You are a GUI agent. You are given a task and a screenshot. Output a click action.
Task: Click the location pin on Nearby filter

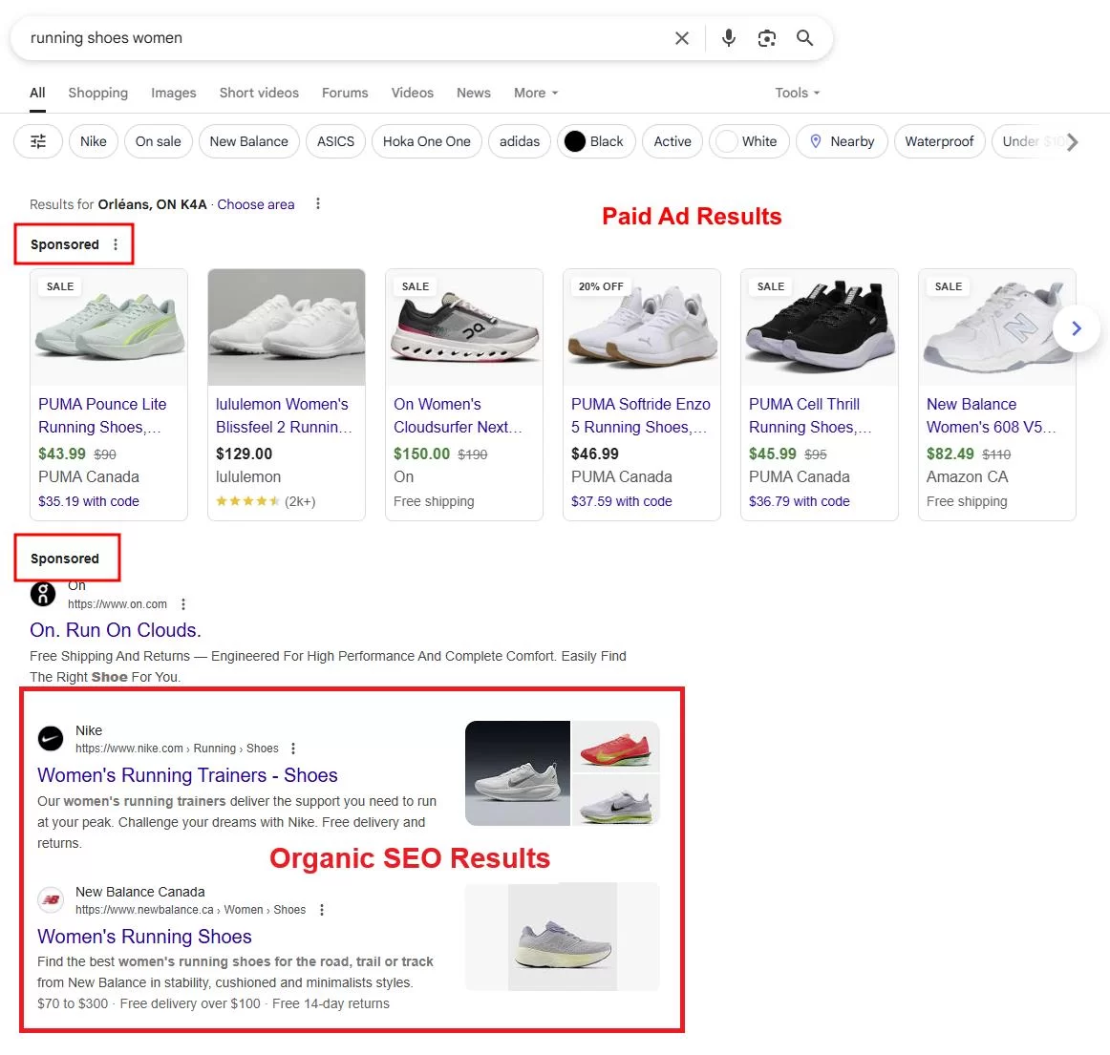817,141
